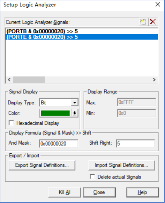Click the And Mask input field
The image size is (165, 203).
click(x=59, y=144)
